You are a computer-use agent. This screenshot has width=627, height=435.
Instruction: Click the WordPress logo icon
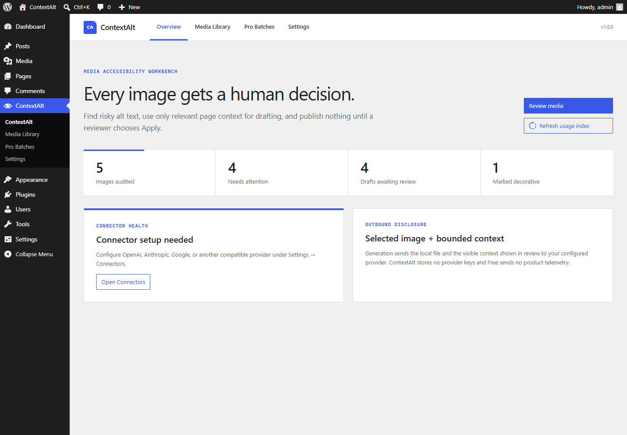click(x=7, y=7)
